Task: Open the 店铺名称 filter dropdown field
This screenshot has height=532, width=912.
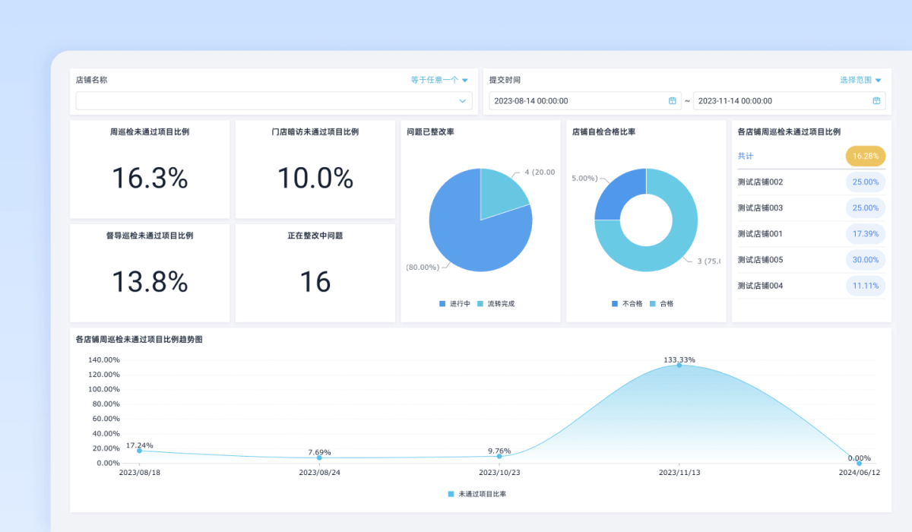Action: pyautogui.click(x=274, y=100)
